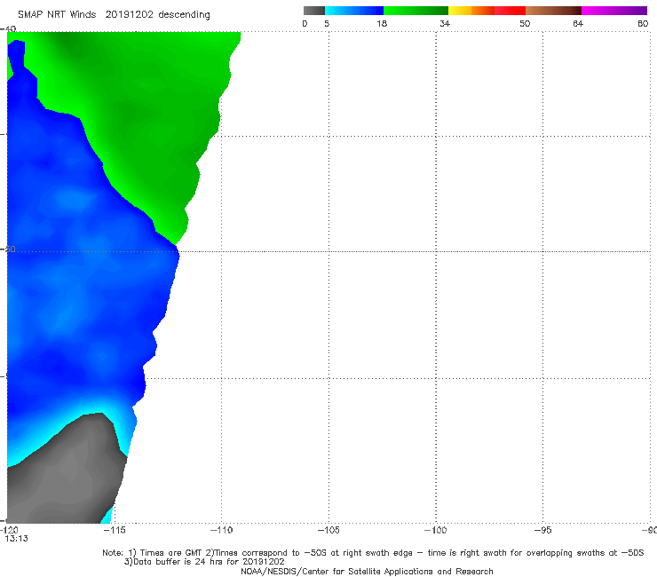Click the longitude label '-115'

point(115,530)
